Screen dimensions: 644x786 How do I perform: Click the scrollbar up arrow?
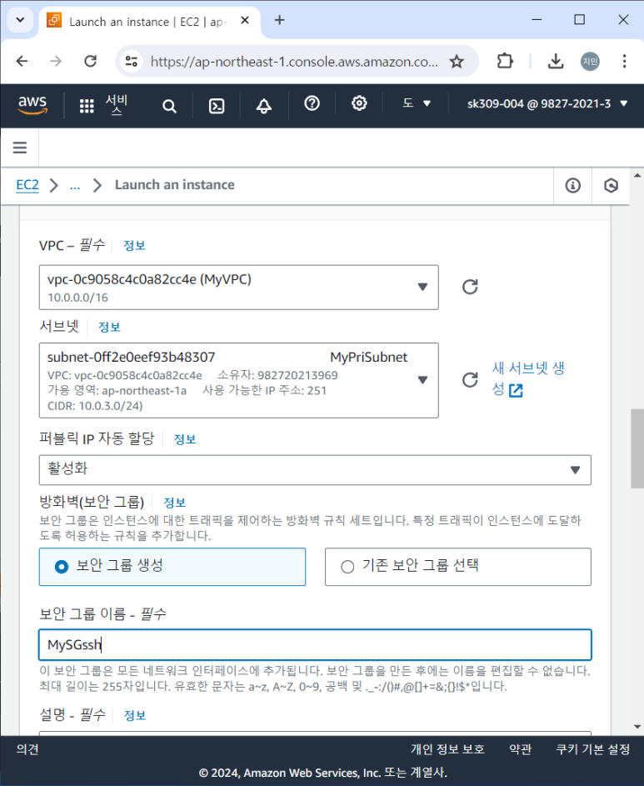coord(637,175)
